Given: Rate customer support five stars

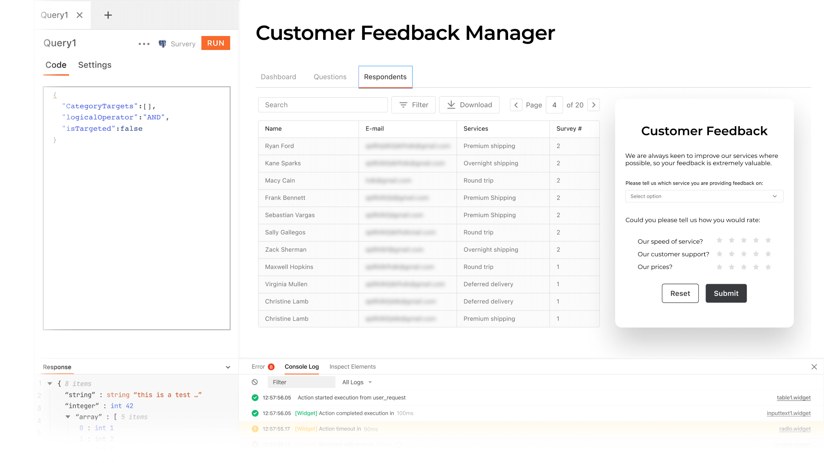Looking at the screenshot, I should [768, 254].
